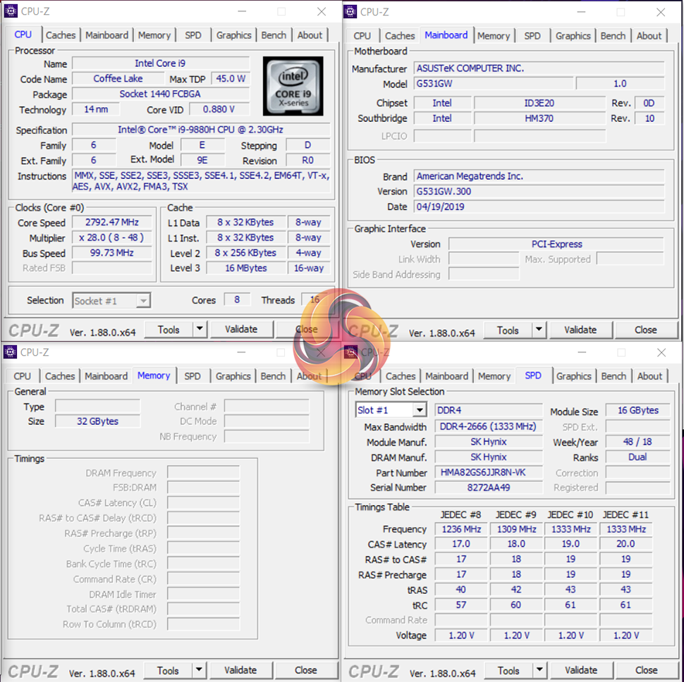
Task: Switch to Memory tab in the SPD window
Action: tap(494, 376)
